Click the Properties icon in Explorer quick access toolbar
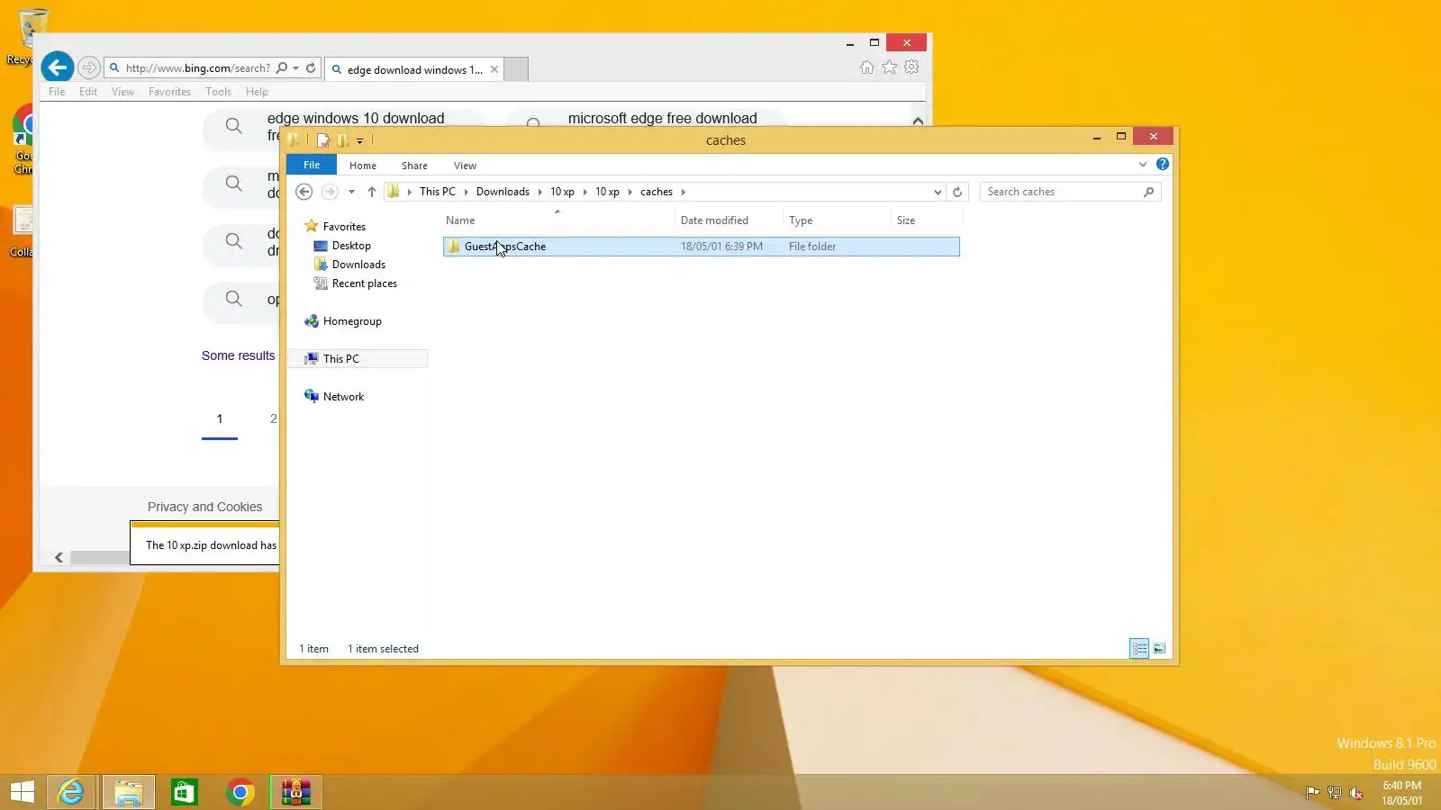 [322, 140]
